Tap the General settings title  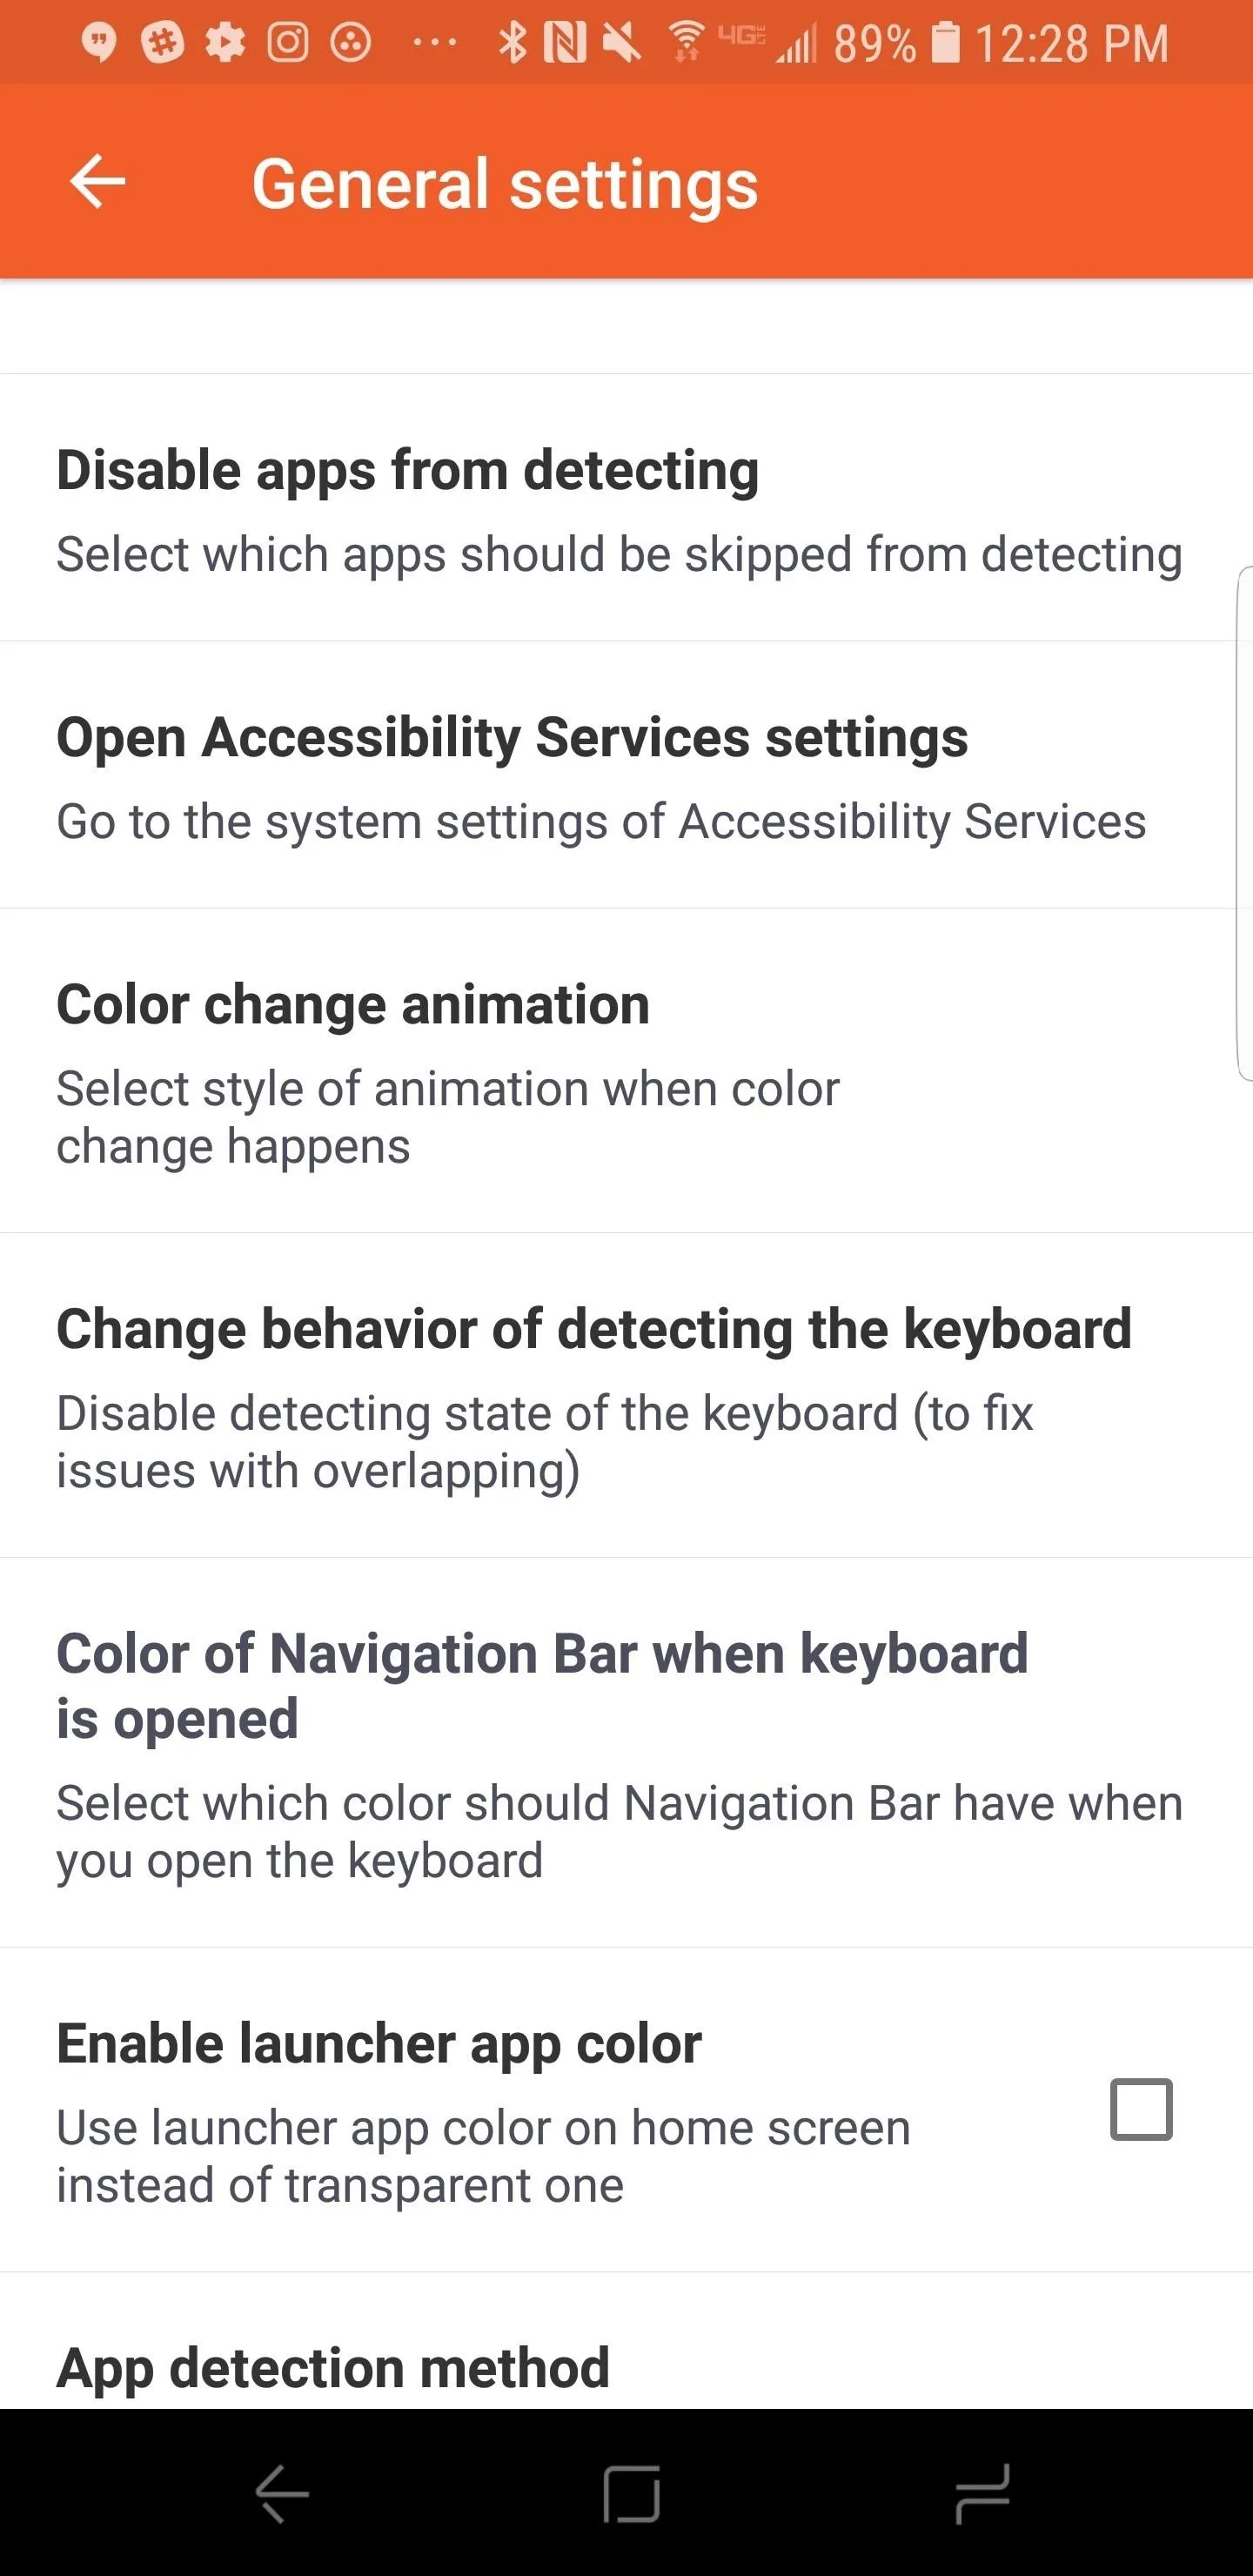pos(505,186)
